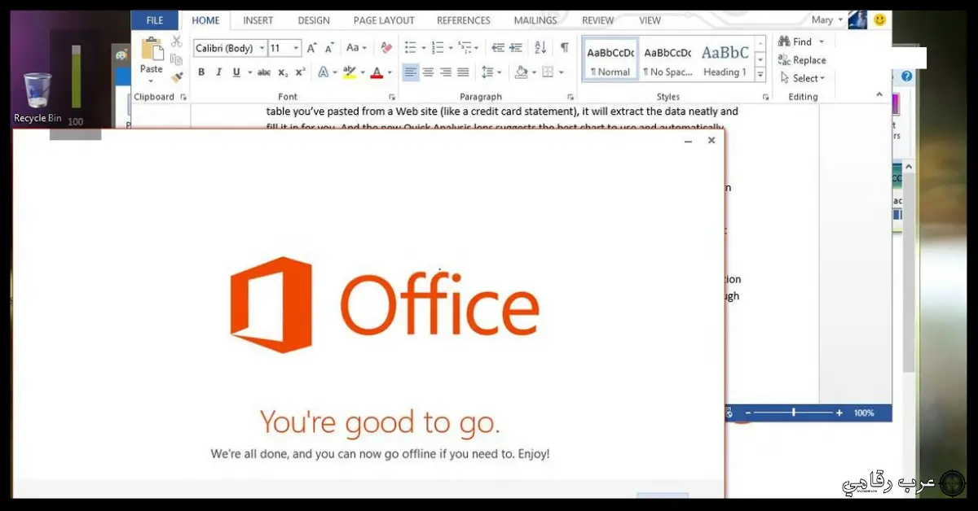Viewport: 978px width, 511px height.
Task: Open the Paragraph dialog launcher
Action: (x=570, y=97)
